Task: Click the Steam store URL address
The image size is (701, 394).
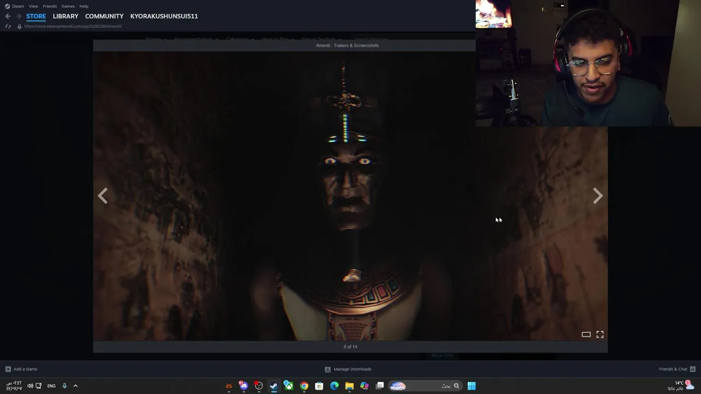Action: coord(73,26)
